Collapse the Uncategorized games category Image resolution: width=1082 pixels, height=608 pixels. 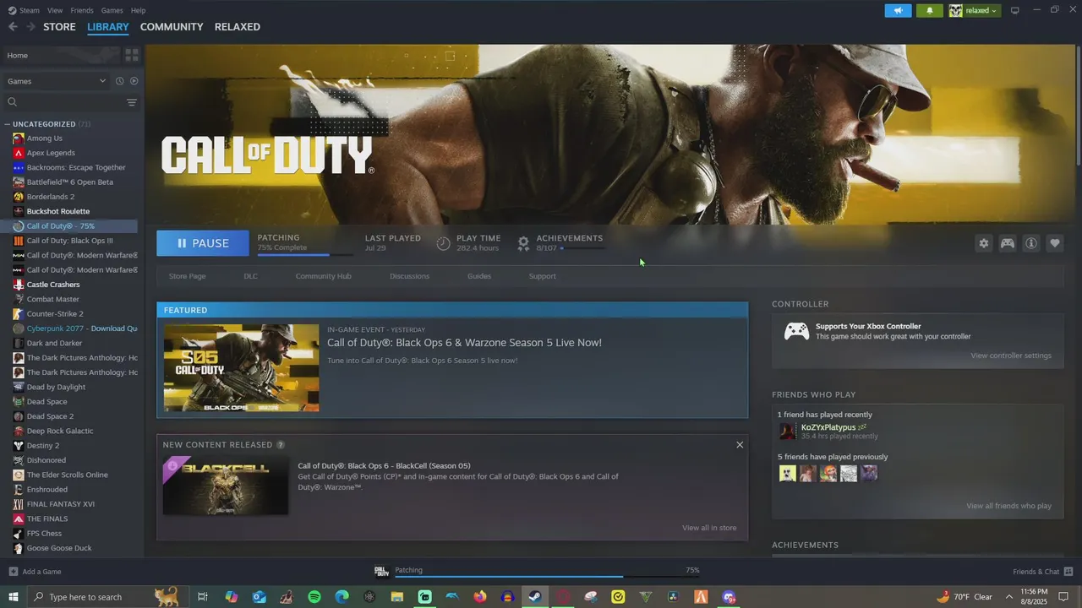tap(7, 124)
